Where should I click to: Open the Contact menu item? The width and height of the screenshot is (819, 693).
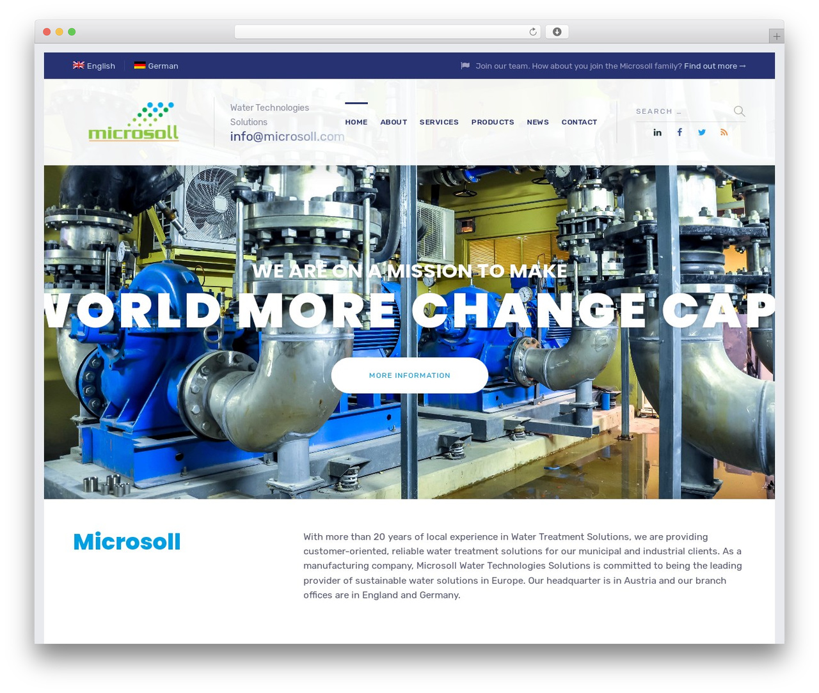click(579, 122)
